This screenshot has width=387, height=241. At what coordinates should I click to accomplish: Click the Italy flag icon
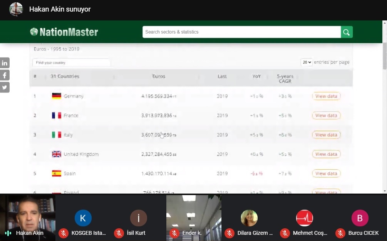click(57, 135)
